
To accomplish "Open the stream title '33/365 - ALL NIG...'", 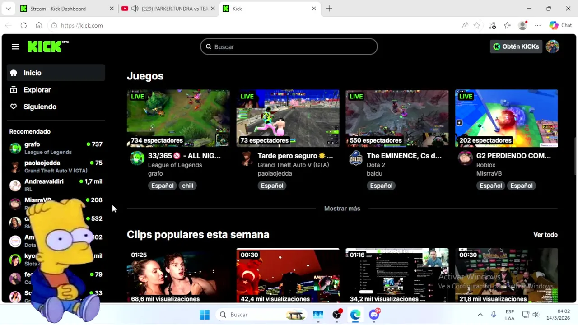I will pos(184,156).
